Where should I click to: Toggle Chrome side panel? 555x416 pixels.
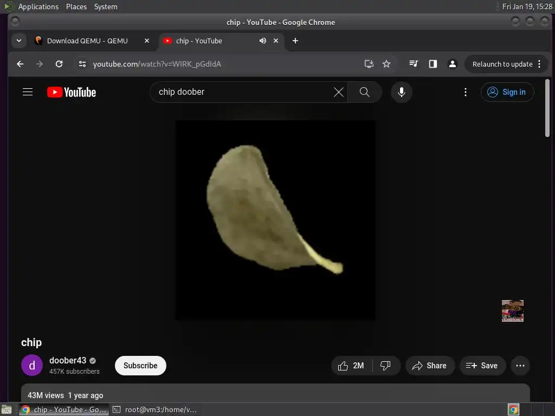coord(433,64)
